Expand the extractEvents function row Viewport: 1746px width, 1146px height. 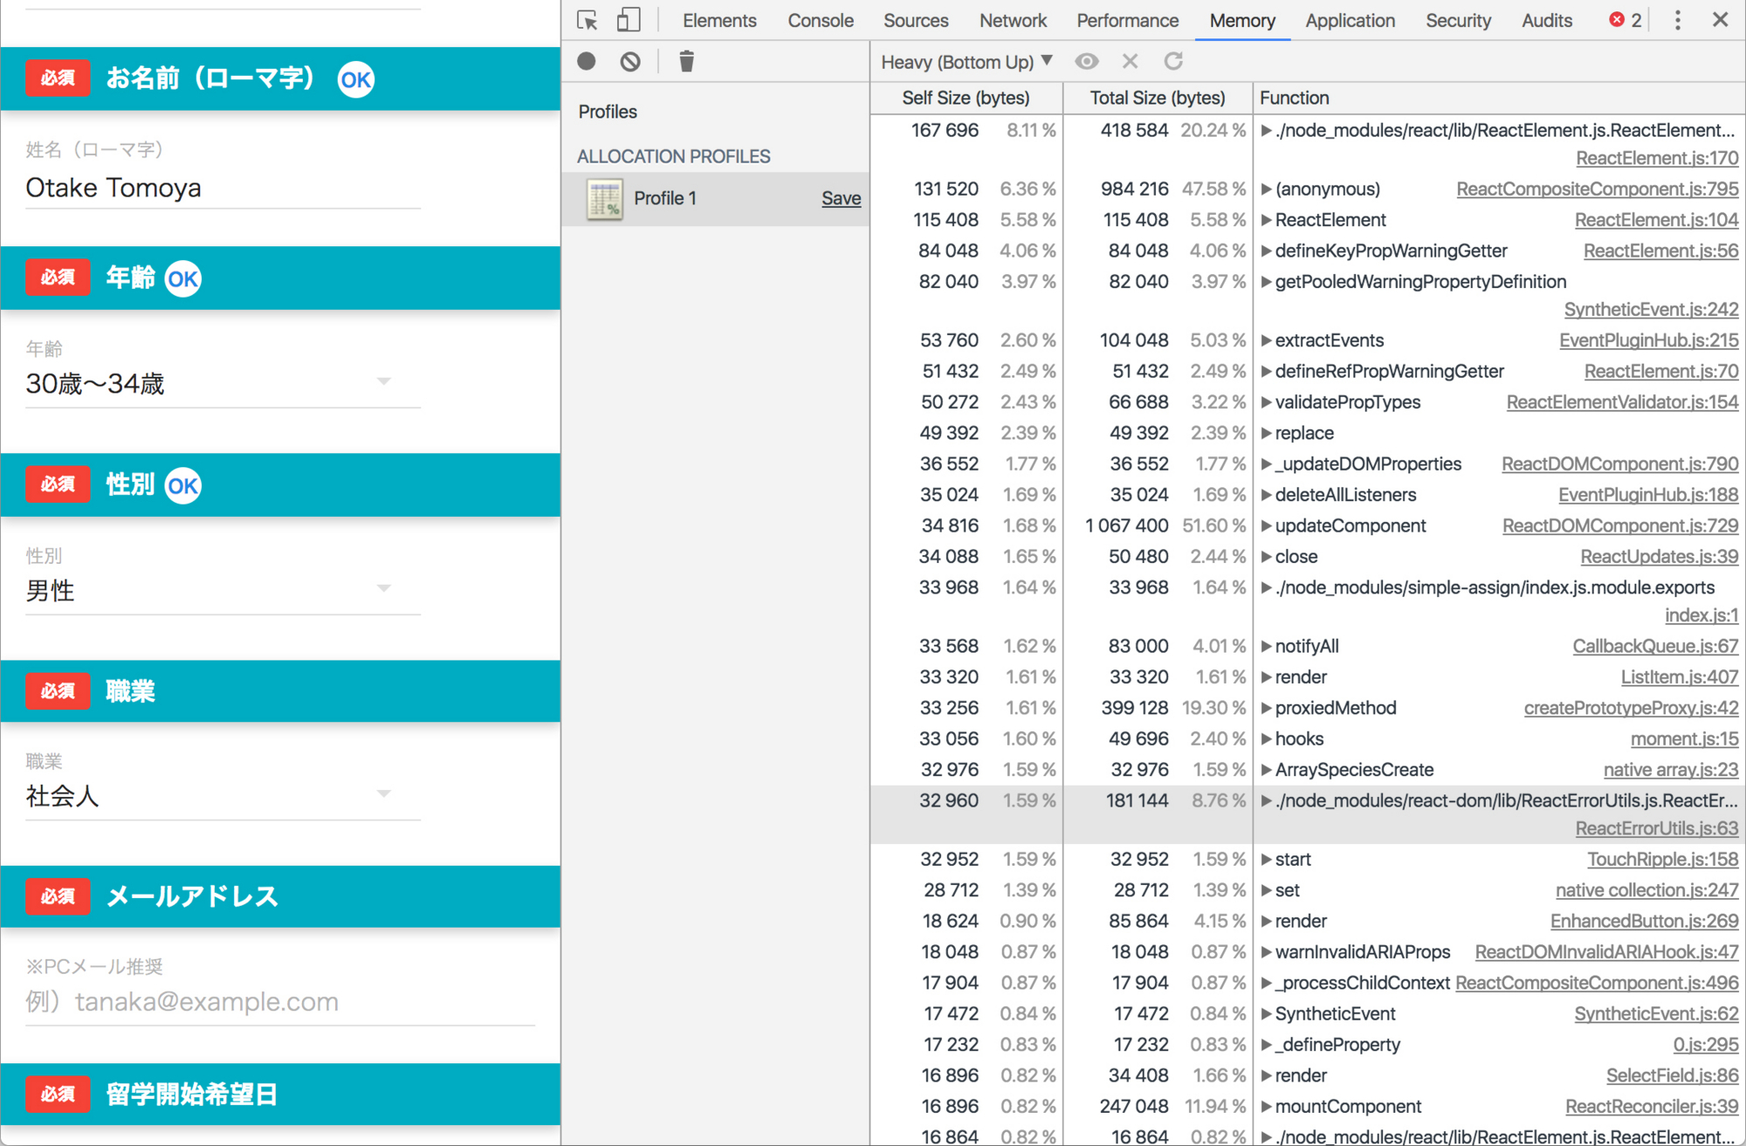click(1266, 340)
